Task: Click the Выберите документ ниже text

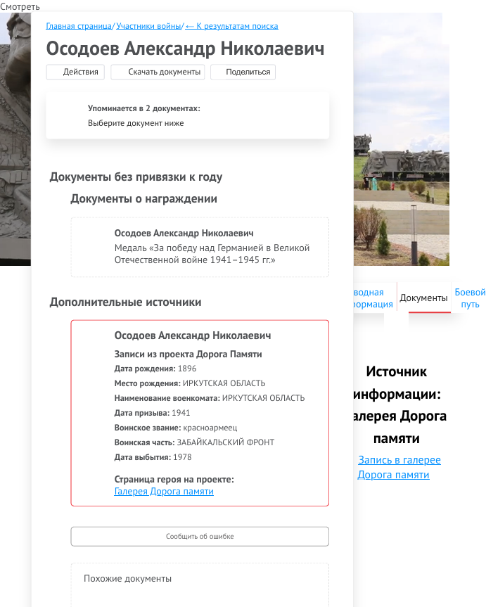Action: click(136, 123)
